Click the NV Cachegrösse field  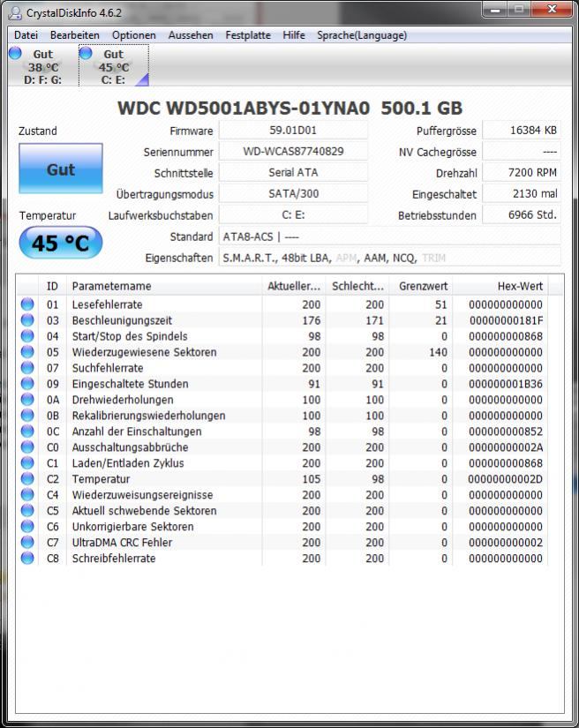pos(522,152)
